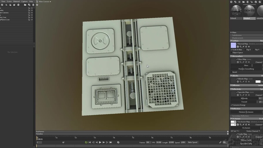
Task: Jump to the timeline end
Action: click(111, 142)
